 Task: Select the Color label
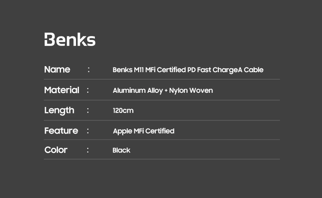click(x=56, y=150)
